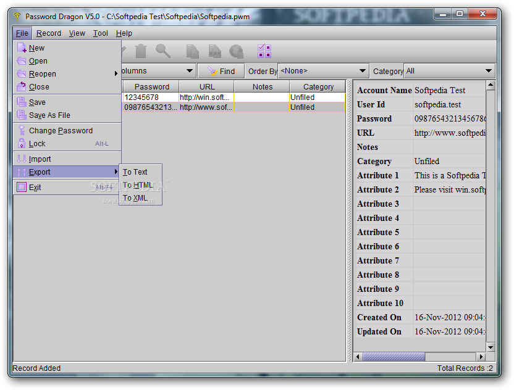Click the Open folder icon in menu
The image size is (514, 390).
[x=22, y=61]
